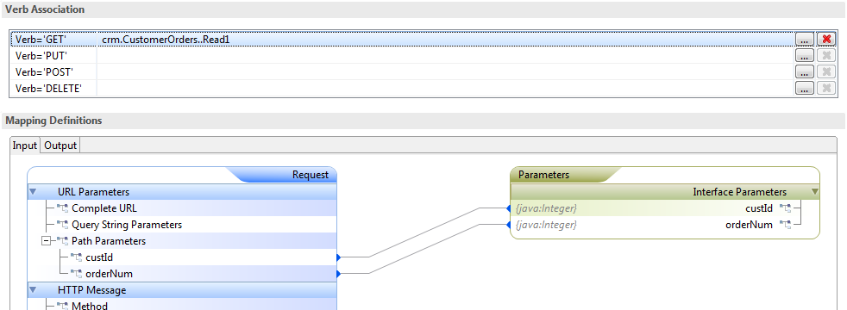Viewport: 847px width, 310px height.
Task: Click orderNum output connector arrow in Request
Action: 339,274
